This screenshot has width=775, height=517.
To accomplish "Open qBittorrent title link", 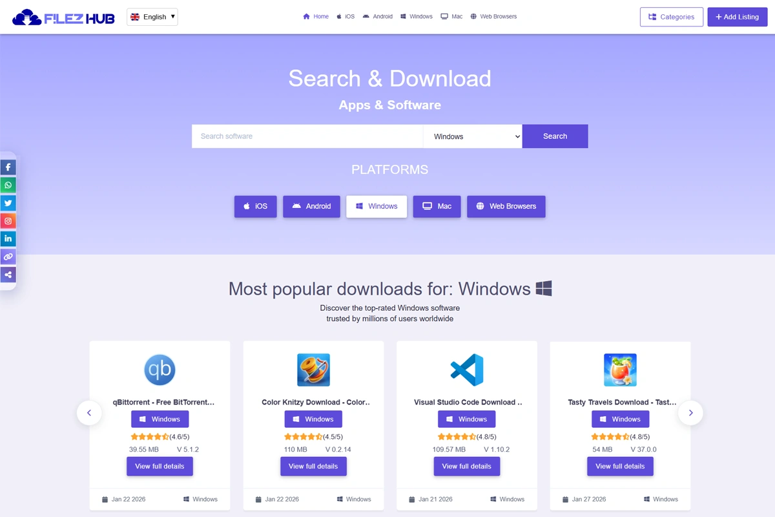I will click(x=163, y=402).
